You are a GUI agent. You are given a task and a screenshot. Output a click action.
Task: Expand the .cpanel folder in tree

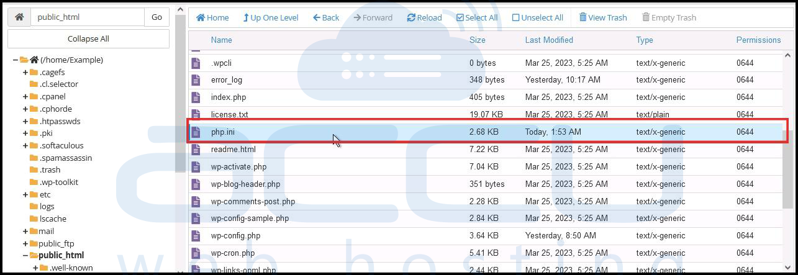tap(25, 97)
